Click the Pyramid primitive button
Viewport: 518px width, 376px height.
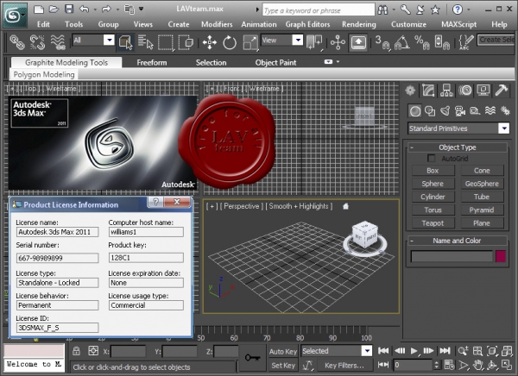click(x=482, y=210)
